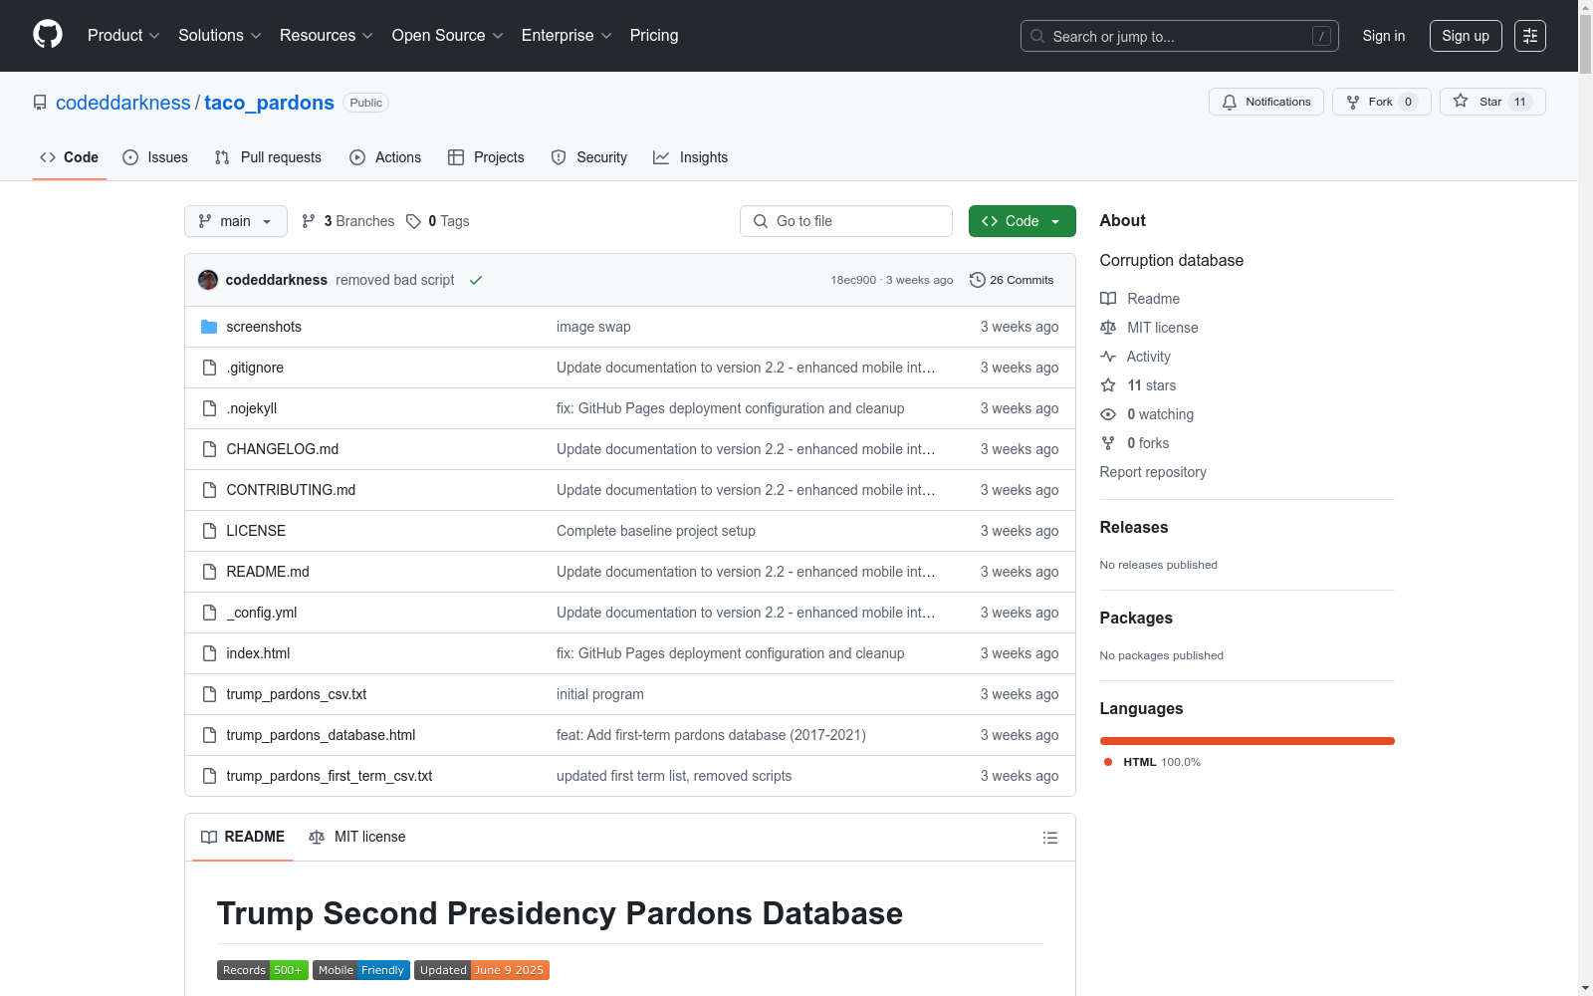1593x996 pixels.
Task: Click the Notifications bell button
Action: pos(1266,102)
